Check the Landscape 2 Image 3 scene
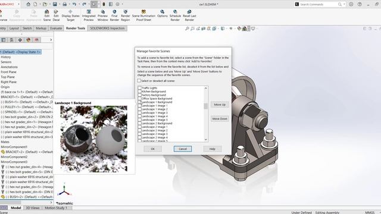This screenshot has height=214, width=381. click(x=139, y=134)
